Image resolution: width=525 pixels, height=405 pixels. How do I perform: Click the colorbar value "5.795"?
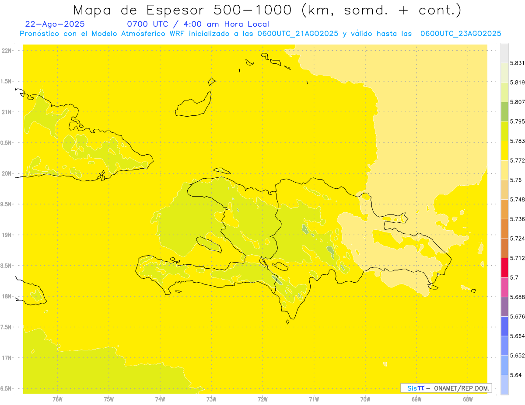[517, 121]
